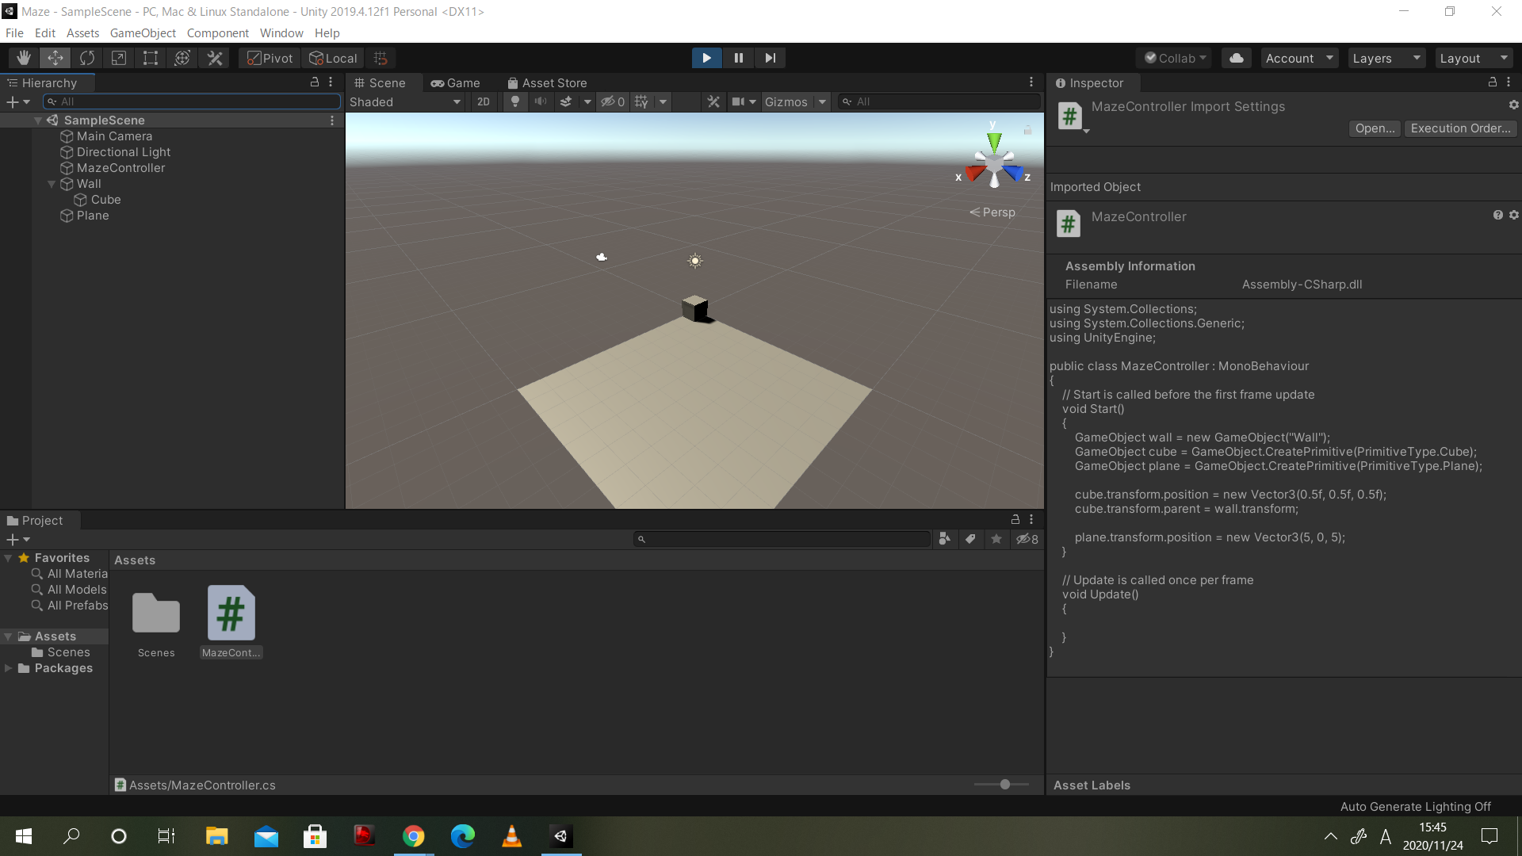
Task: Mute scene view audio
Action: [541, 101]
